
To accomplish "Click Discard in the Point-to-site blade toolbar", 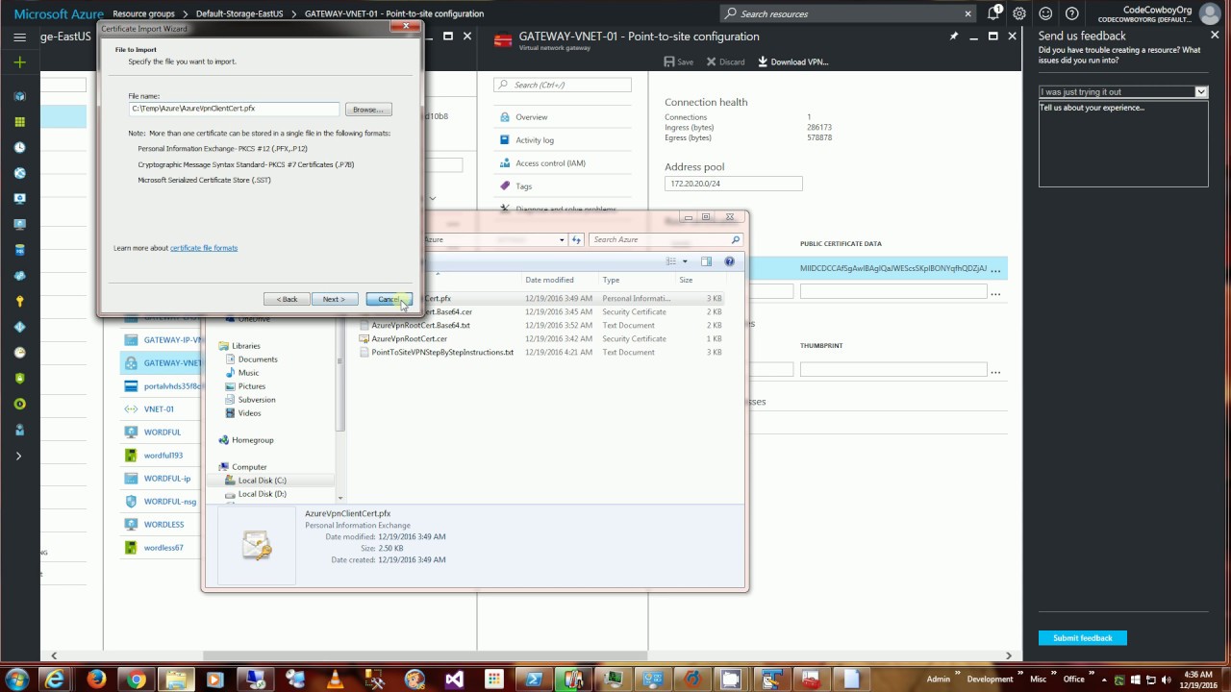I will [726, 62].
